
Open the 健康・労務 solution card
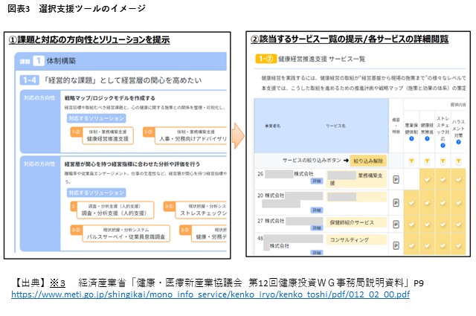(x=209, y=233)
